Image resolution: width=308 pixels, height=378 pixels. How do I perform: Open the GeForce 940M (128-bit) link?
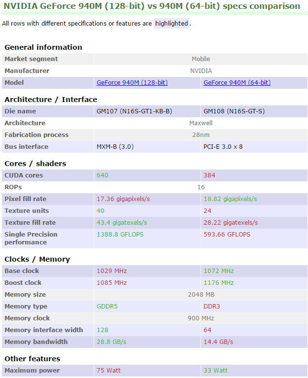click(x=132, y=83)
